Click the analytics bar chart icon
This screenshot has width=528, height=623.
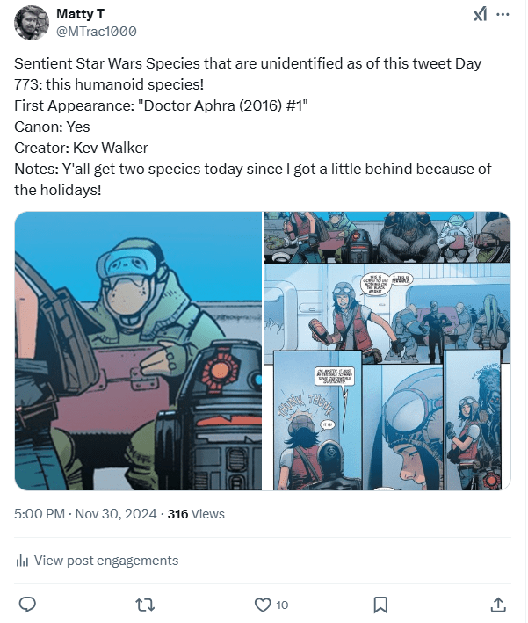23,561
